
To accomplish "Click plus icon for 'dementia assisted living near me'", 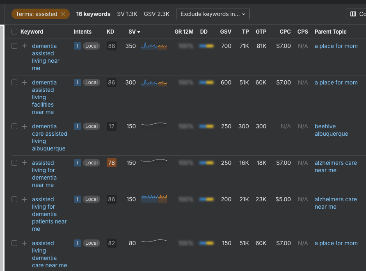I will (24, 46).
